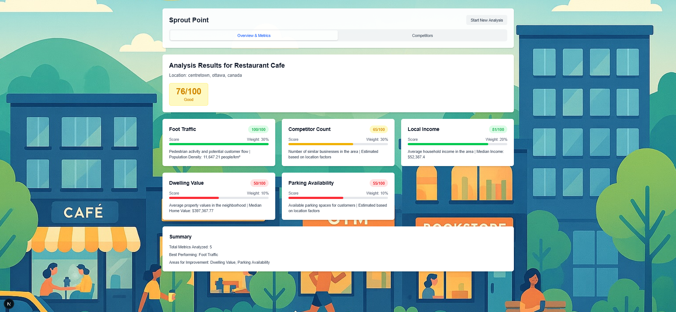Select the Overview & Metrics tab

[x=254, y=35]
